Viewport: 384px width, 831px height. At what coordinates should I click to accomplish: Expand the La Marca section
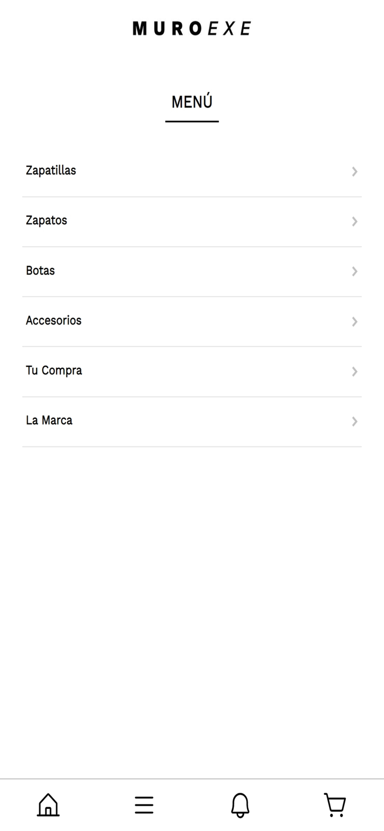click(x=355, y=421)
